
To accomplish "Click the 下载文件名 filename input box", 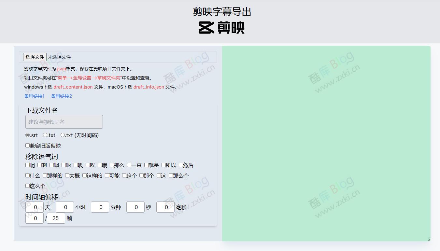I will point(64,121).
